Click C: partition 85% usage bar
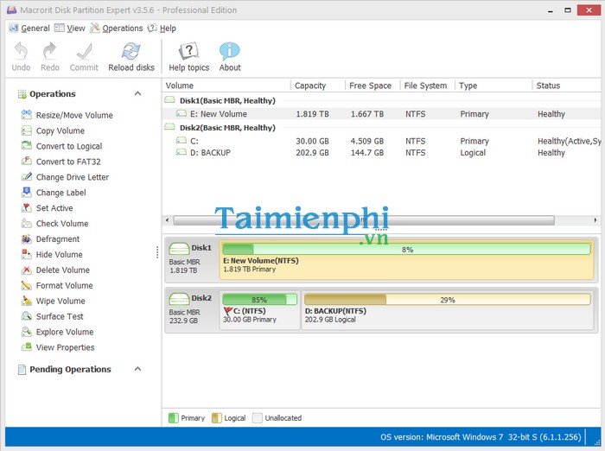The image size is (605, 451). 259,300
